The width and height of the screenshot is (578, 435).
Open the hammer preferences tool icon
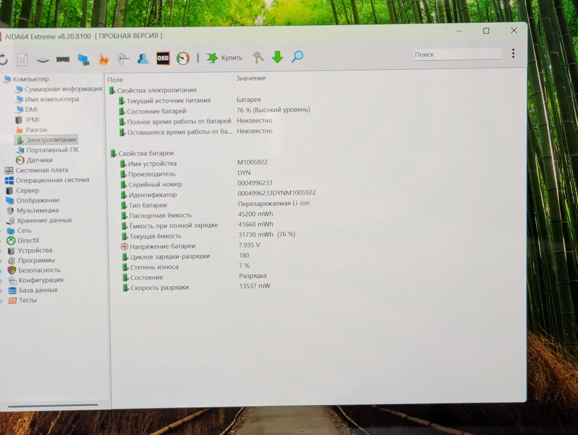pos(257,57)
